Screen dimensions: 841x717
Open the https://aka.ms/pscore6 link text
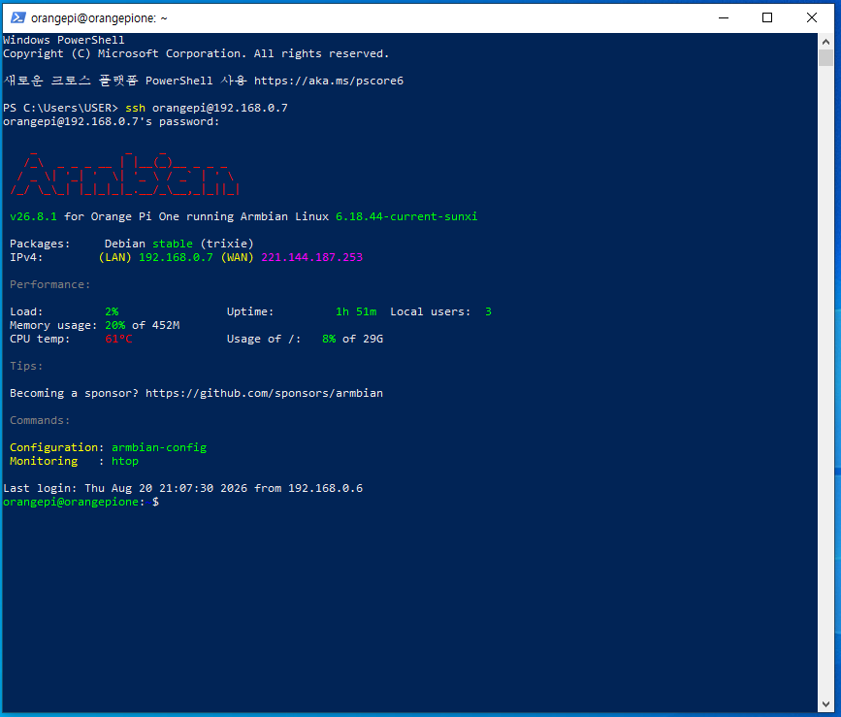click(x=328, y=81)
